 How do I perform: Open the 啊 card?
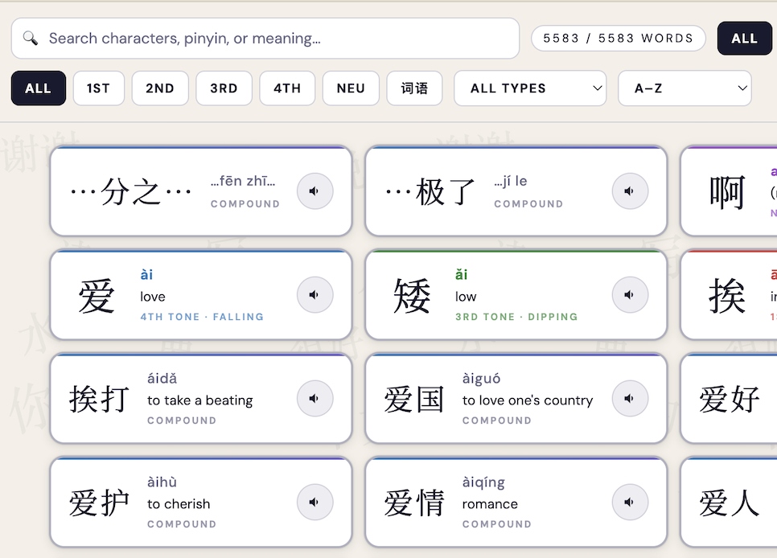[x=729, y=191]
